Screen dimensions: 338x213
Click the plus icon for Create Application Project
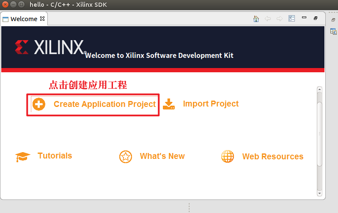[x=38, y=104]
